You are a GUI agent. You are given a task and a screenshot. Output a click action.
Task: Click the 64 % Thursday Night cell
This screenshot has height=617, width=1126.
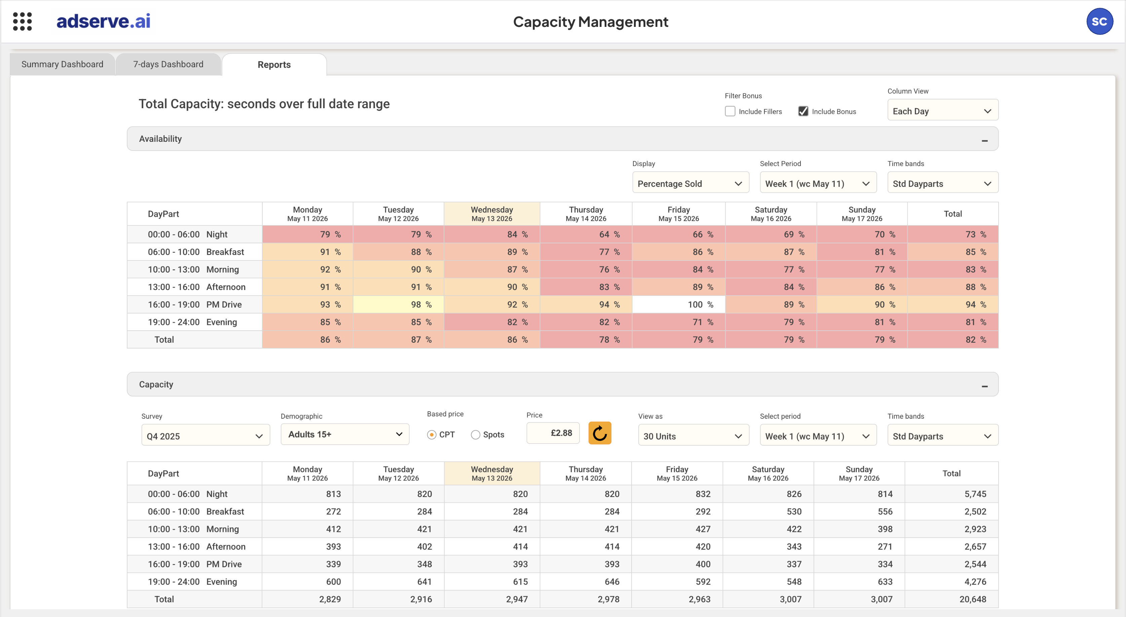click(586, 234)
